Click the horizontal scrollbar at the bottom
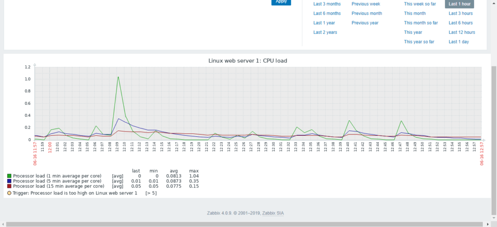Screen dimensions: 497x227 coord(243,224)
